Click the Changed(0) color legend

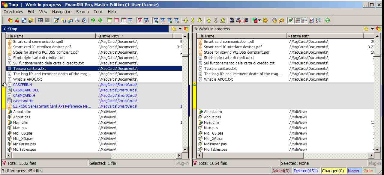coord(333,171)
